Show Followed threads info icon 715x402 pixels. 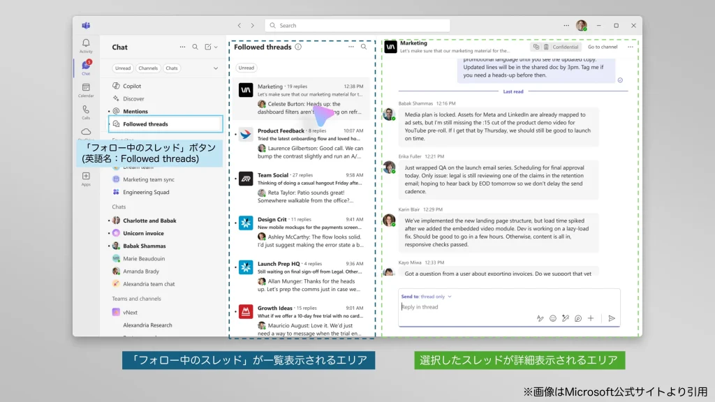click(x=298, y=47)
